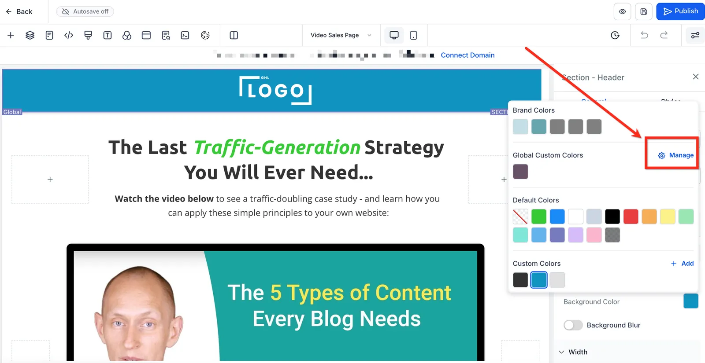Click the add element plus icon
Image resolution: width=705 pixels, height=363 pixels.
point(11,35)
